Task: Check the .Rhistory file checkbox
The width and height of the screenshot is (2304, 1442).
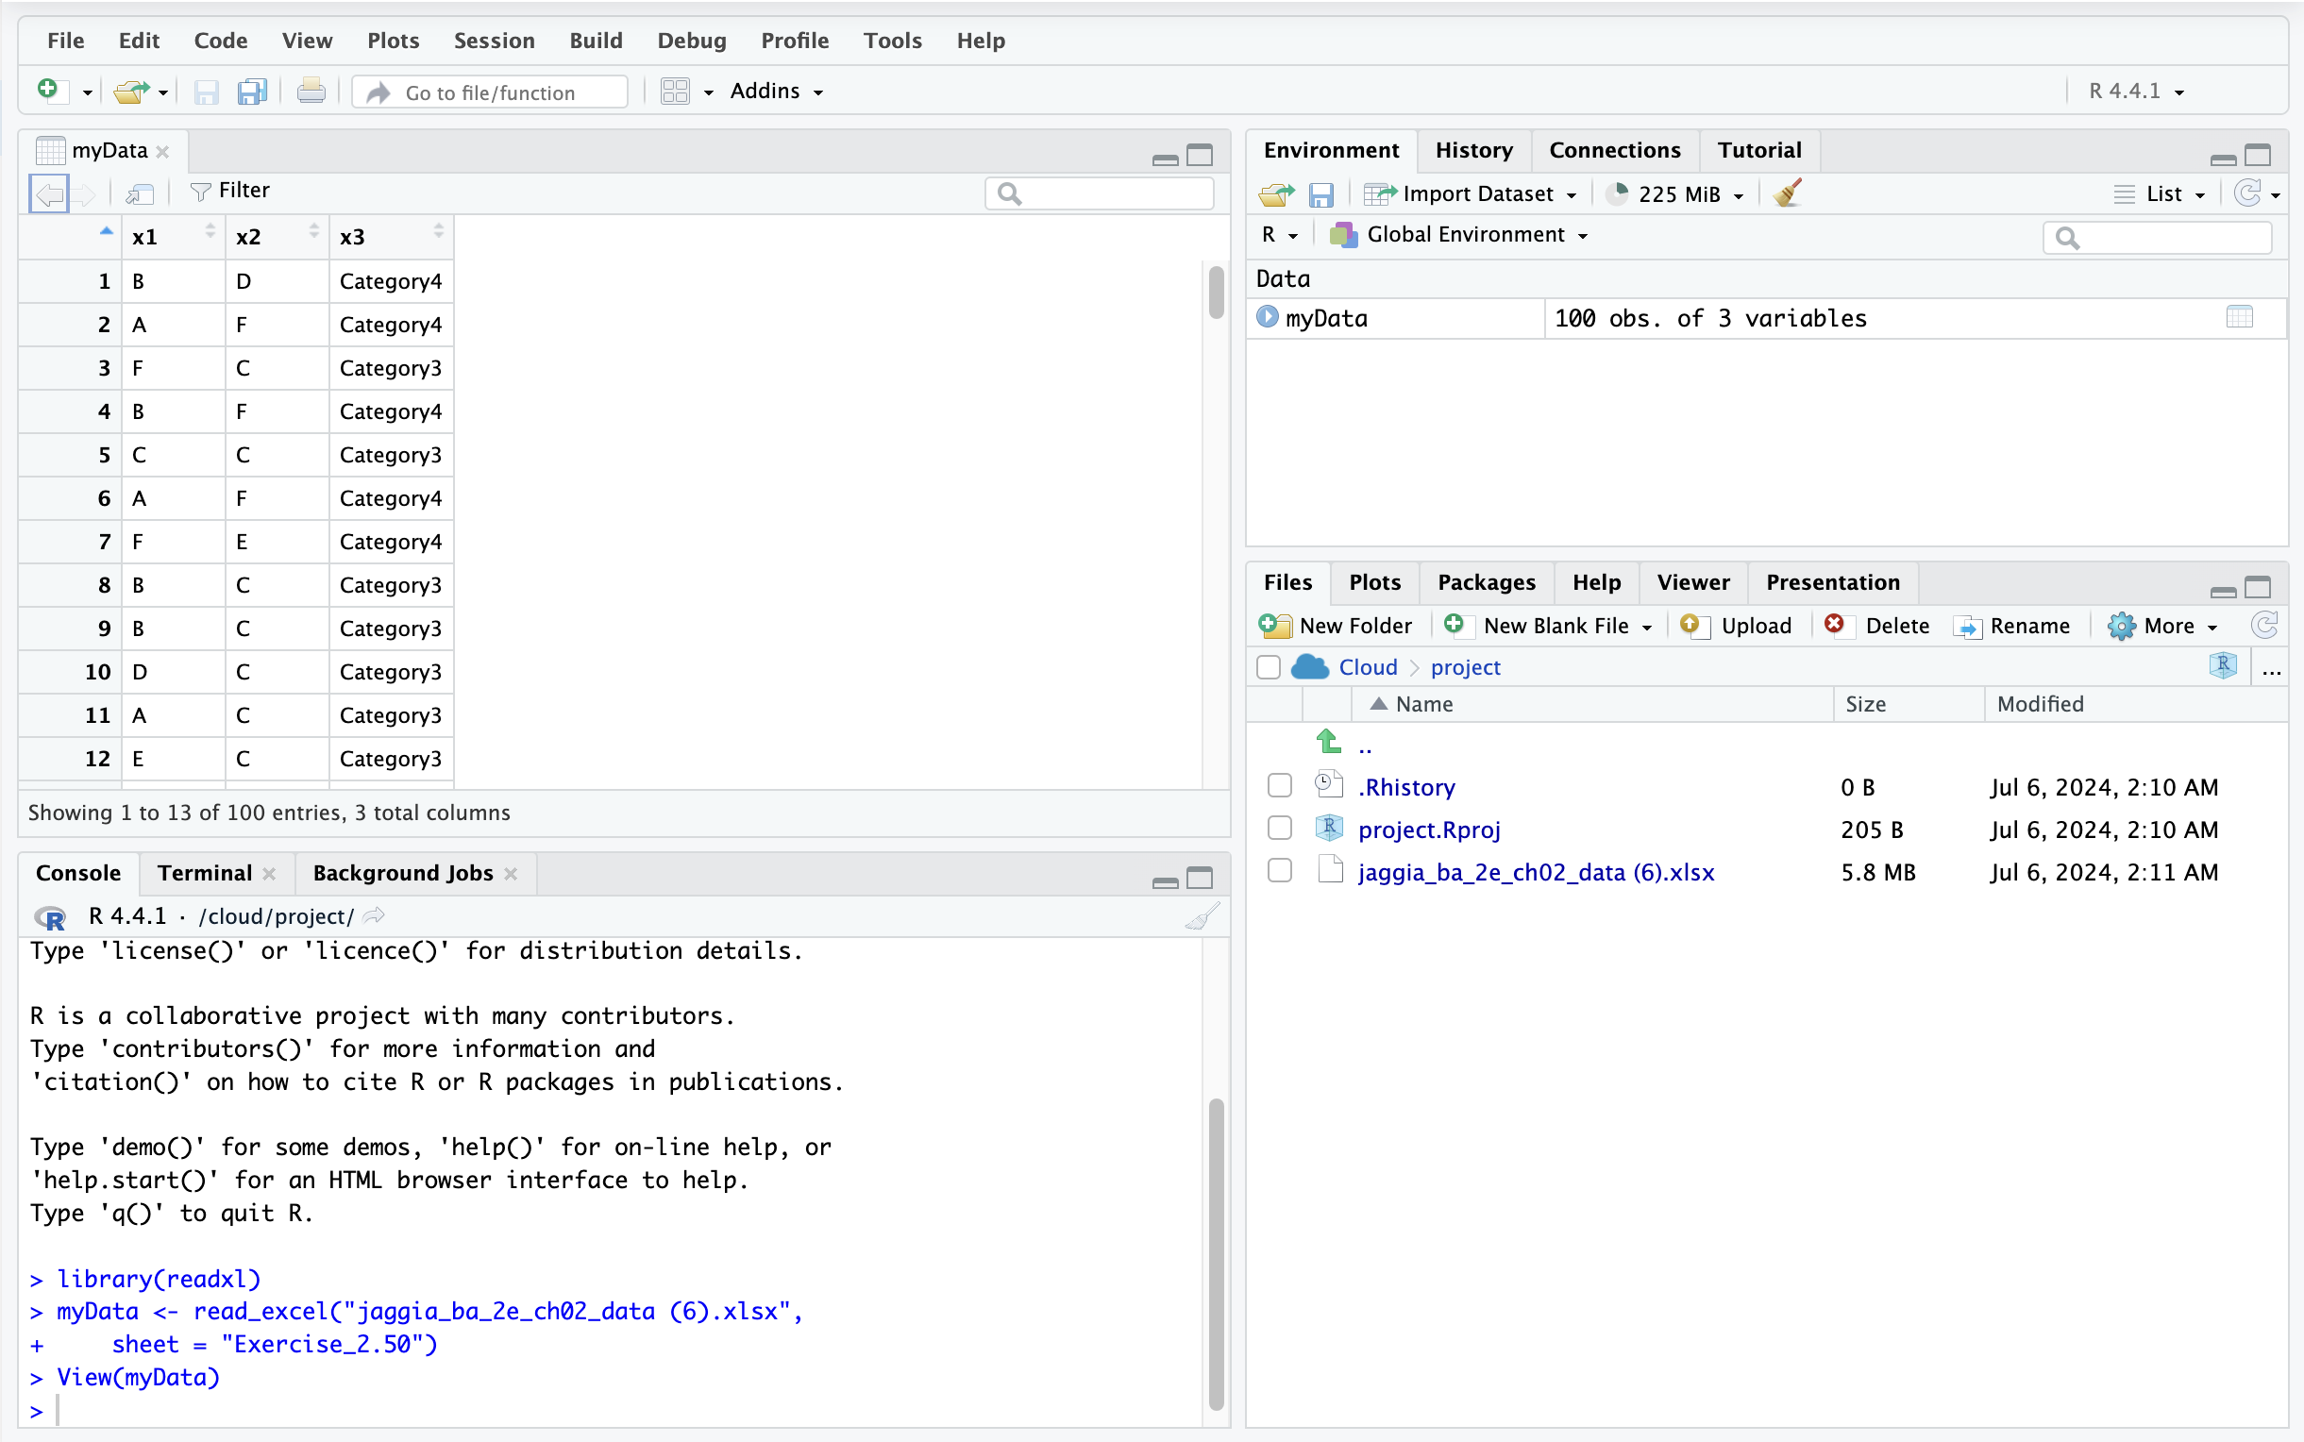Action: coord(1280,786)
